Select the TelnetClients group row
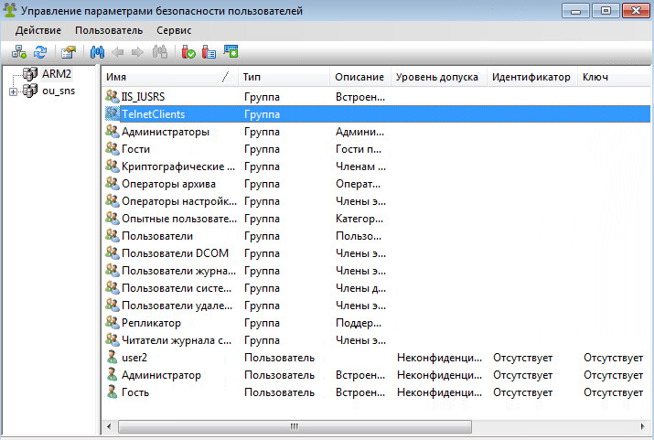654x440 pixels. [378, 113]
